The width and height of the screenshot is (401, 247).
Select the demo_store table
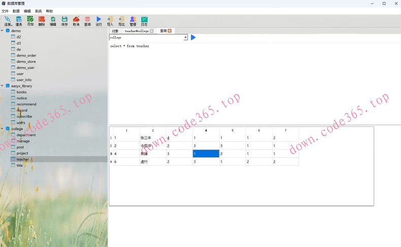coord(26,61)
